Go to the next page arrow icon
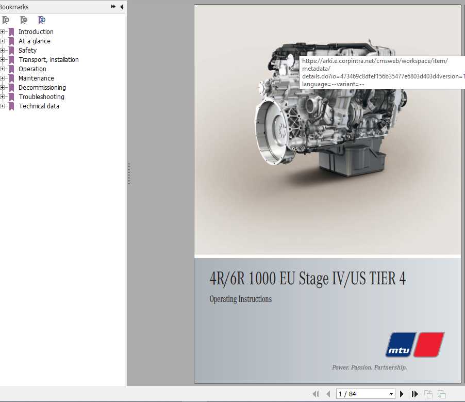The height and width of the screenshot is (402, 465). pos(402,394)
